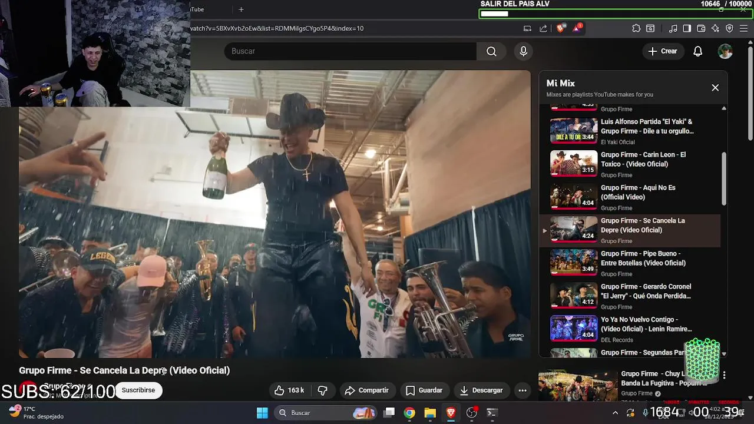Open the account avatar menu
754x424 pixels.
point(725,51)
